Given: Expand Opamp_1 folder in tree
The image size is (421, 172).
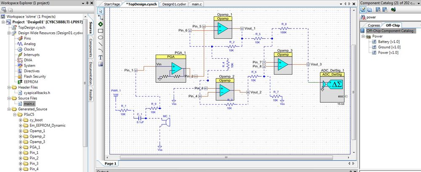Looking at the screenshot, I should (x=20, y=131).
